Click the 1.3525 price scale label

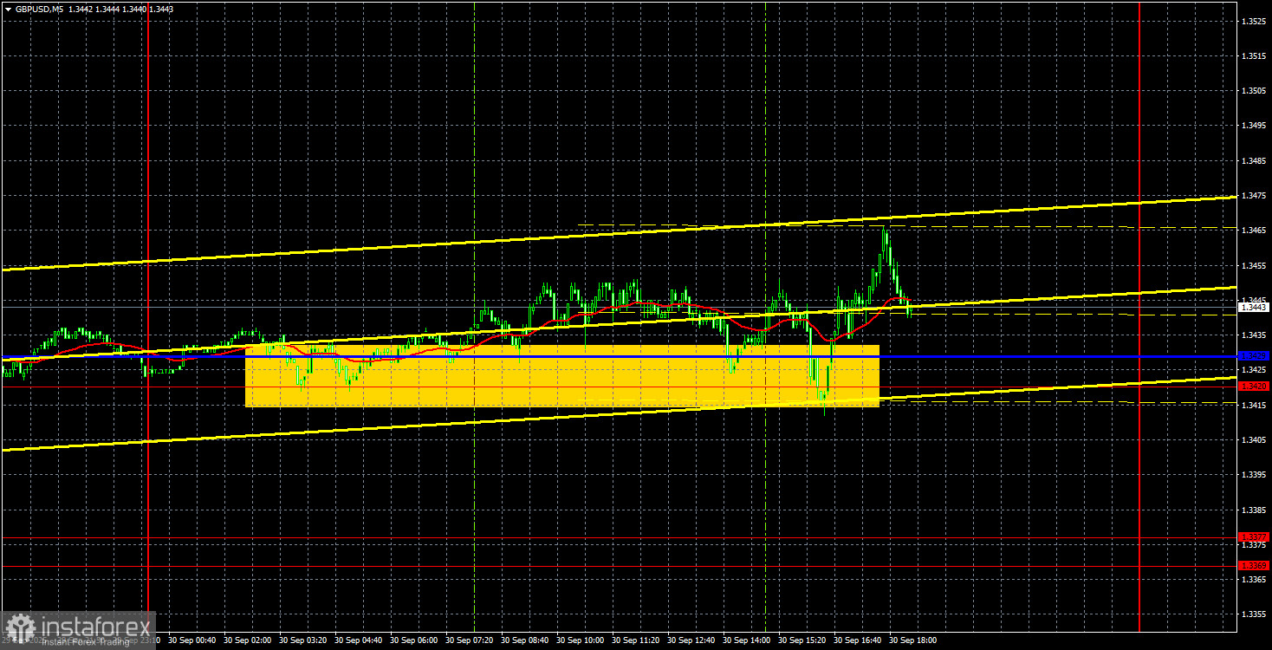(x=1253, y=21)
